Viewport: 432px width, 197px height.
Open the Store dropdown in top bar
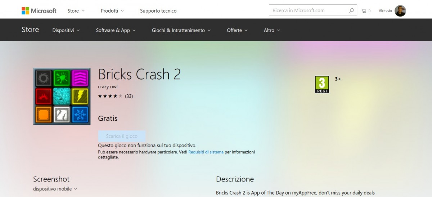pos(76,11)
